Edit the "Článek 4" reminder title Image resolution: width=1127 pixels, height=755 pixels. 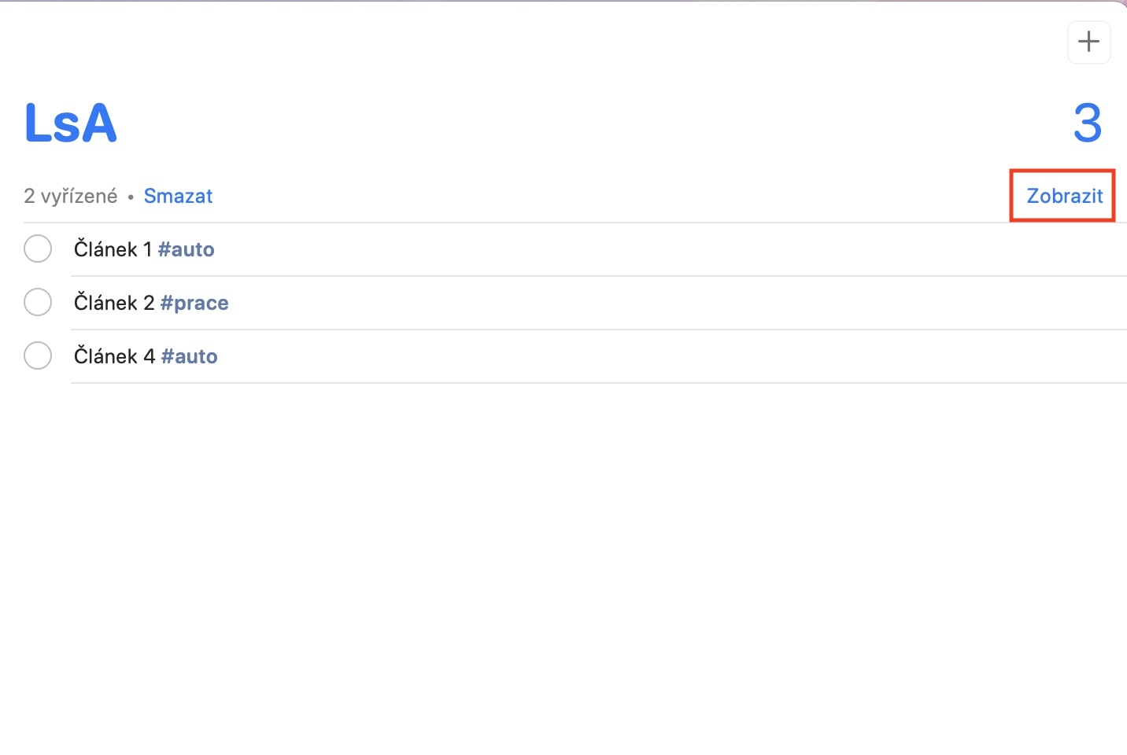tap(114, 356)
